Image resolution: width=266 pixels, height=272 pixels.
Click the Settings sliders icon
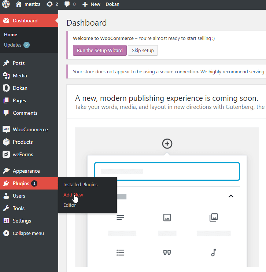click(6, 221)
